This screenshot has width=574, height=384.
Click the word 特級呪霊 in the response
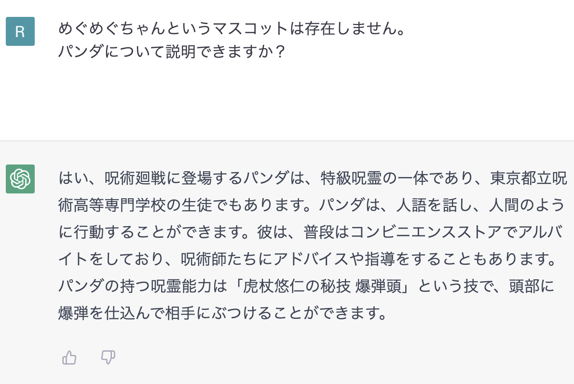[351, 178]
